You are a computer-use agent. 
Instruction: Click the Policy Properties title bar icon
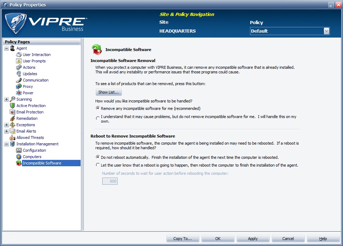click(x=5, y=5)
